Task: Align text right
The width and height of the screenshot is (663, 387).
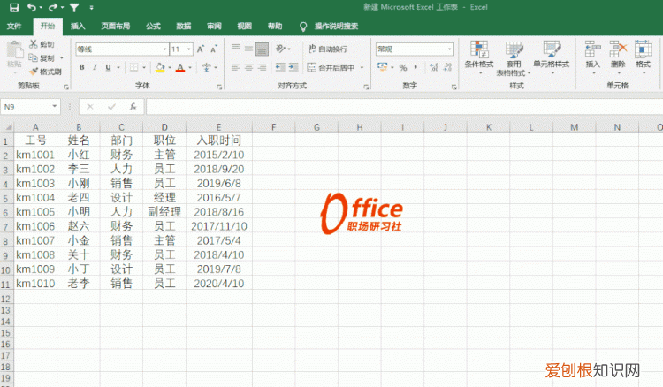Action: [x=263, y=67]
